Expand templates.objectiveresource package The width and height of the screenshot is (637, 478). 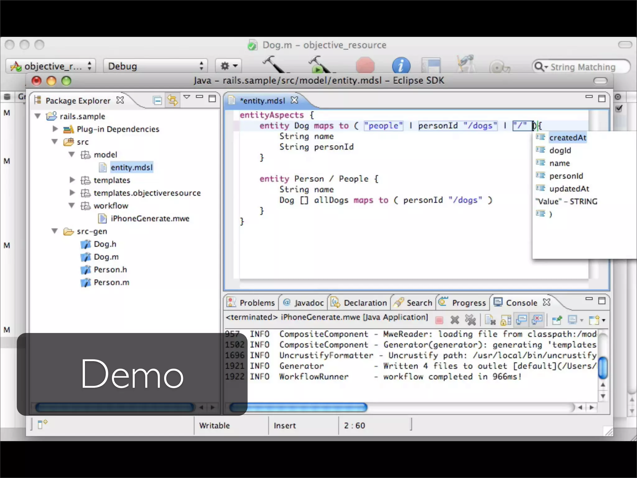[x=72, y=193]
